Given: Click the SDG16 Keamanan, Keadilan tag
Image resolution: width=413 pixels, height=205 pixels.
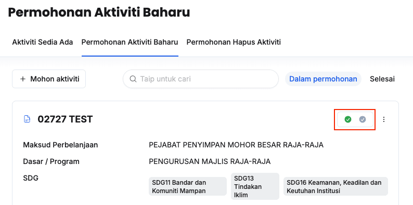Looking at the screenshot, I should [x=336, y=187].
